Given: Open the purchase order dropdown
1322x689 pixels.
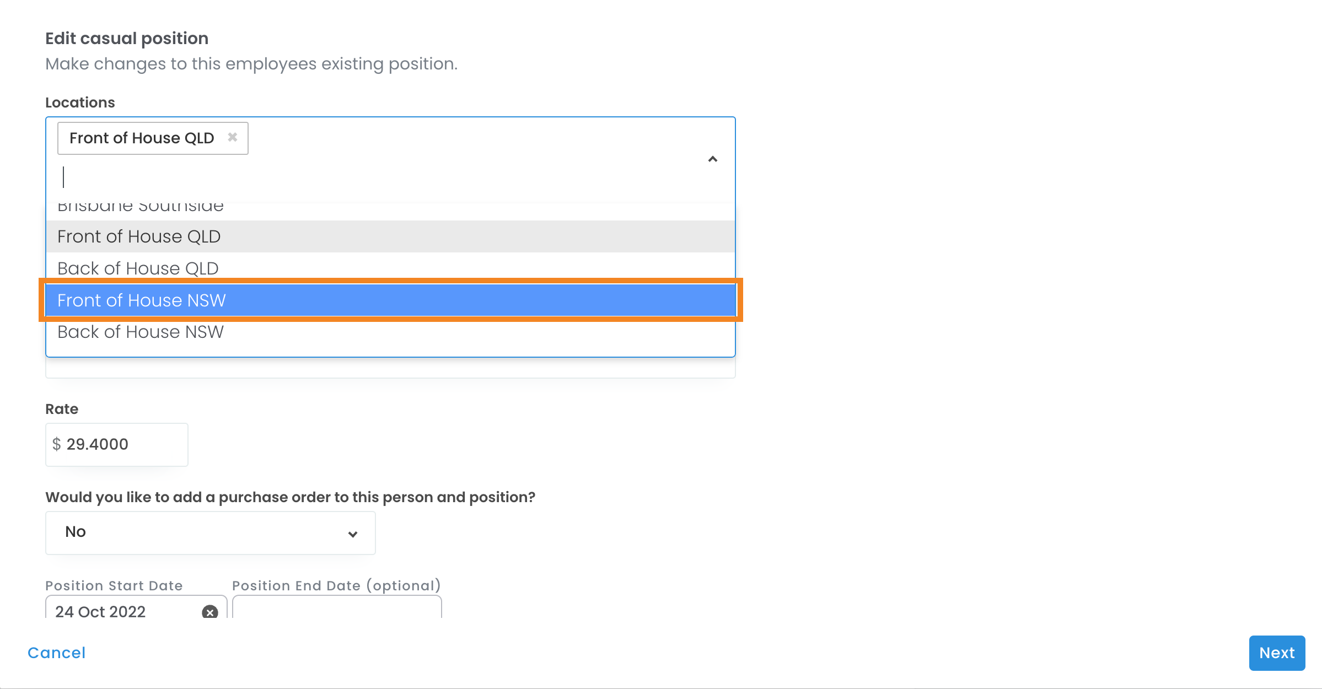Looking at the screenshot, I should click(210, 532).
